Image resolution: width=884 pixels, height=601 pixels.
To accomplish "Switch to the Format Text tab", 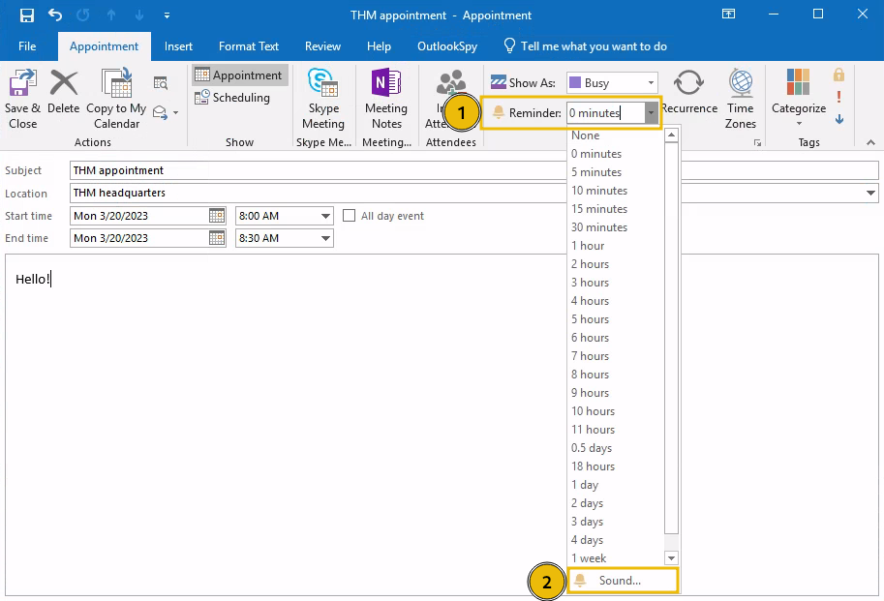I will [x=249, y=46].
